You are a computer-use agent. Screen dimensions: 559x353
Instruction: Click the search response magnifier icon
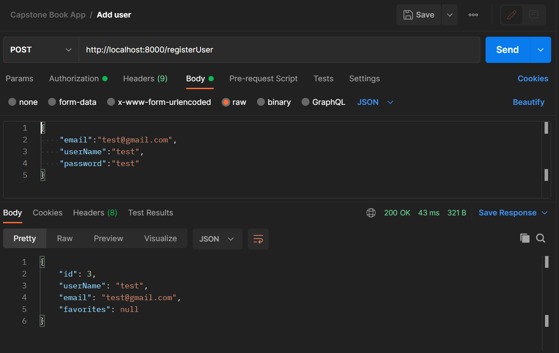coord(541,238)
